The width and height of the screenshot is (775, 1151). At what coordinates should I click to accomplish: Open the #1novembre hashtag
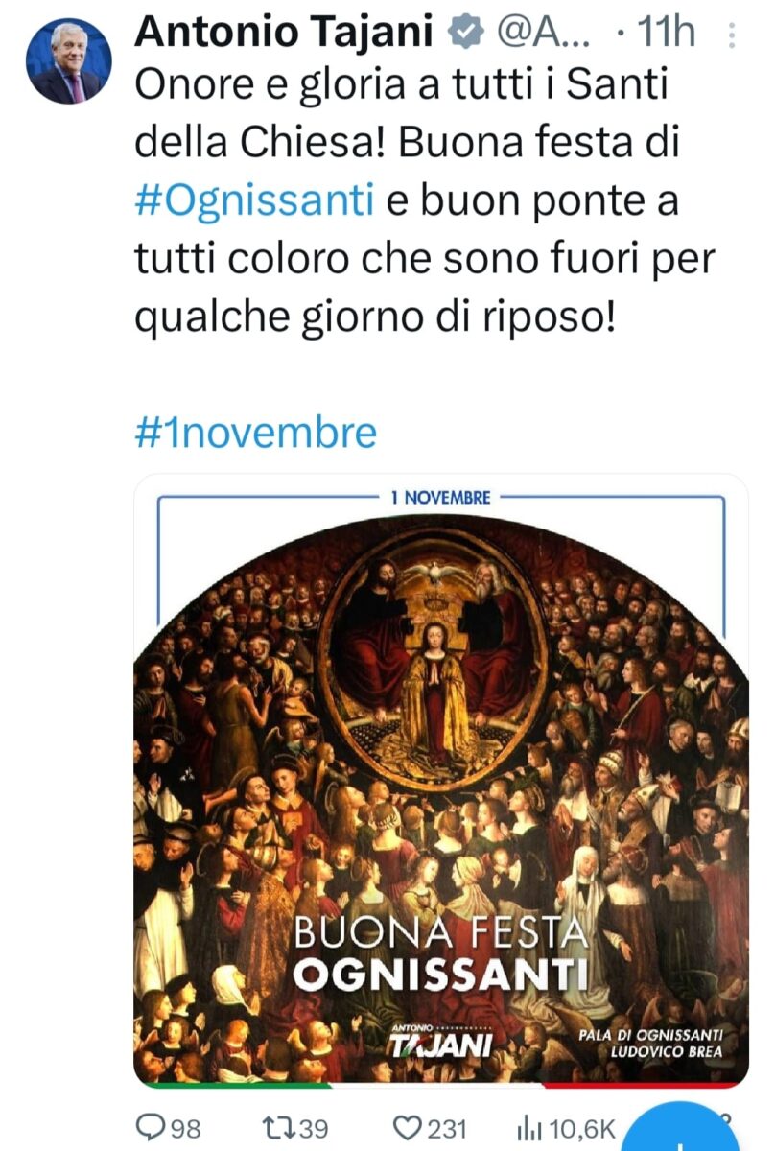coord(256,433)
